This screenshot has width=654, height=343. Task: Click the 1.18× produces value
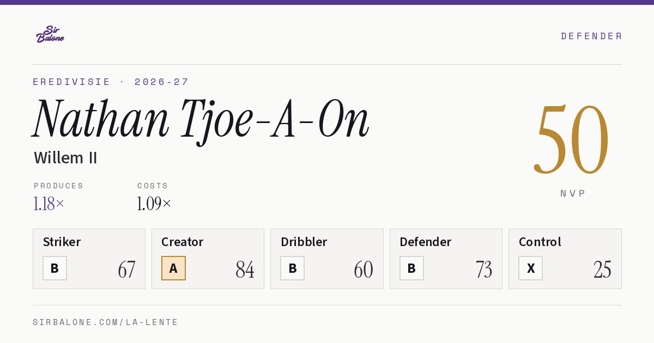click(49, 204)
